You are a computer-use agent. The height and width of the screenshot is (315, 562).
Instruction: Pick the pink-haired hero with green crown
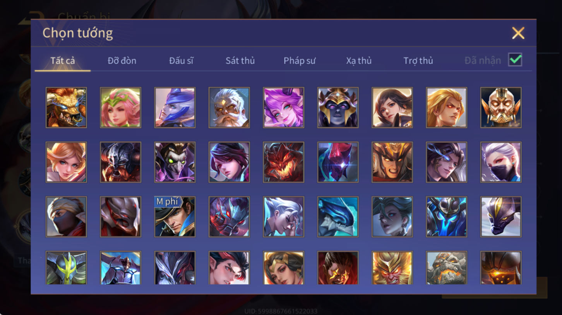(120, 107)
